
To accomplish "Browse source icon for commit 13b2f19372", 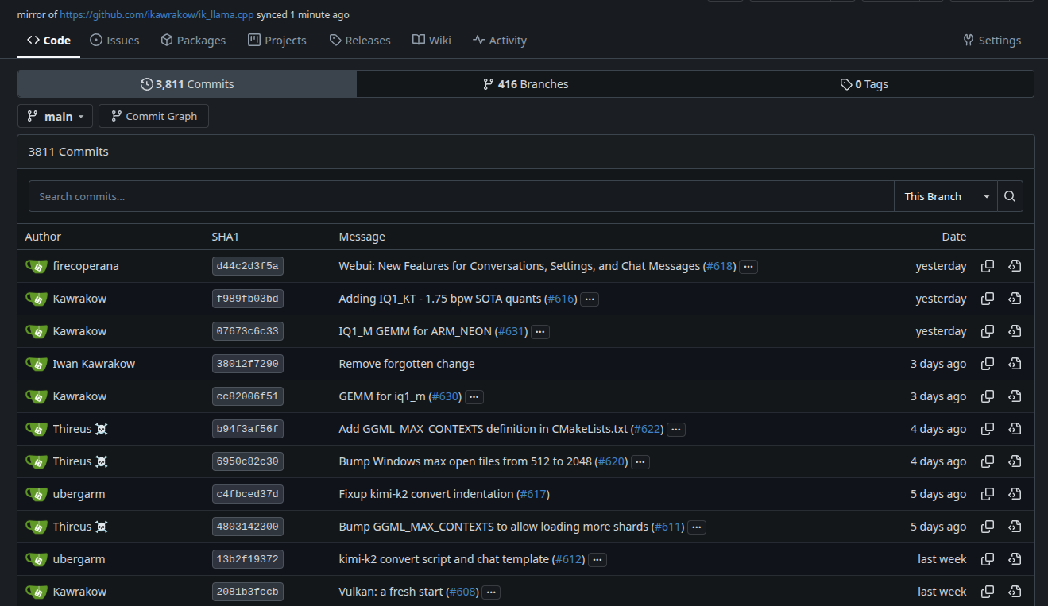I will click(x=1015, y=559).
